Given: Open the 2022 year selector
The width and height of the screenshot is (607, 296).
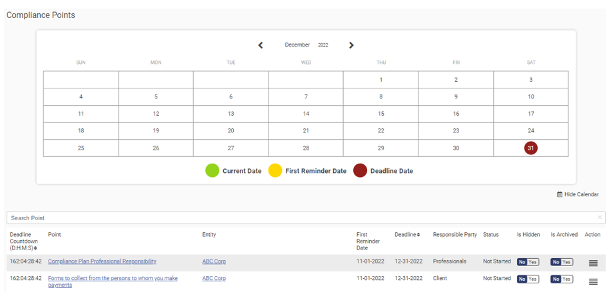Looking at the screenshot, I should coord(323,45).
